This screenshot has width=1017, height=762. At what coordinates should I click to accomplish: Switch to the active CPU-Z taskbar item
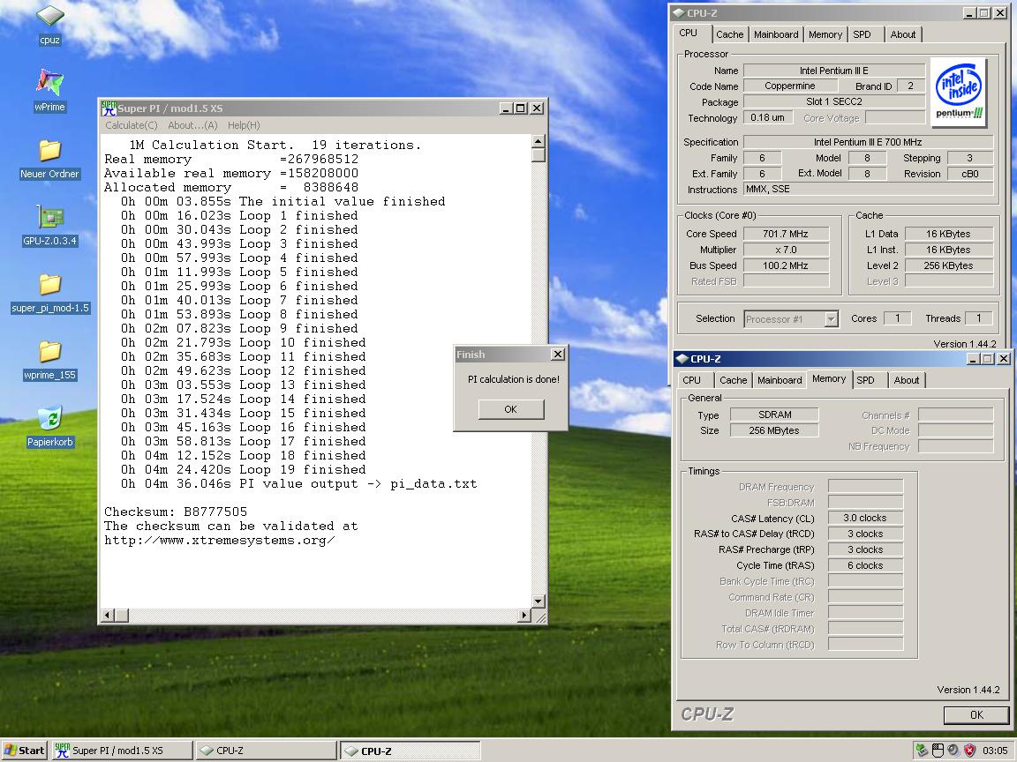coord(410,751)
